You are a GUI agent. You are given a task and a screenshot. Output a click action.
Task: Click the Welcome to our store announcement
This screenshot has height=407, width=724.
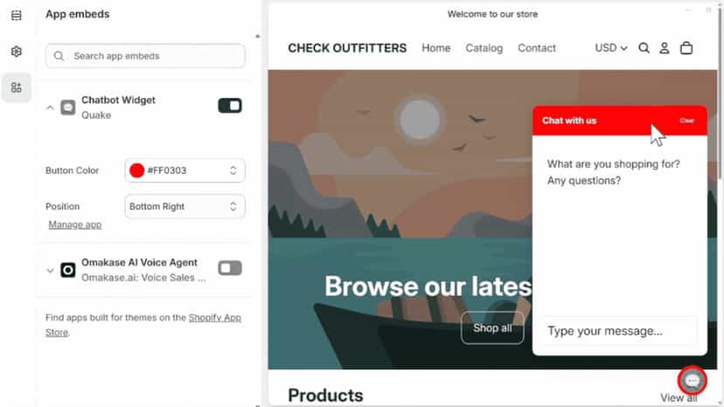(x=492, y=14)
